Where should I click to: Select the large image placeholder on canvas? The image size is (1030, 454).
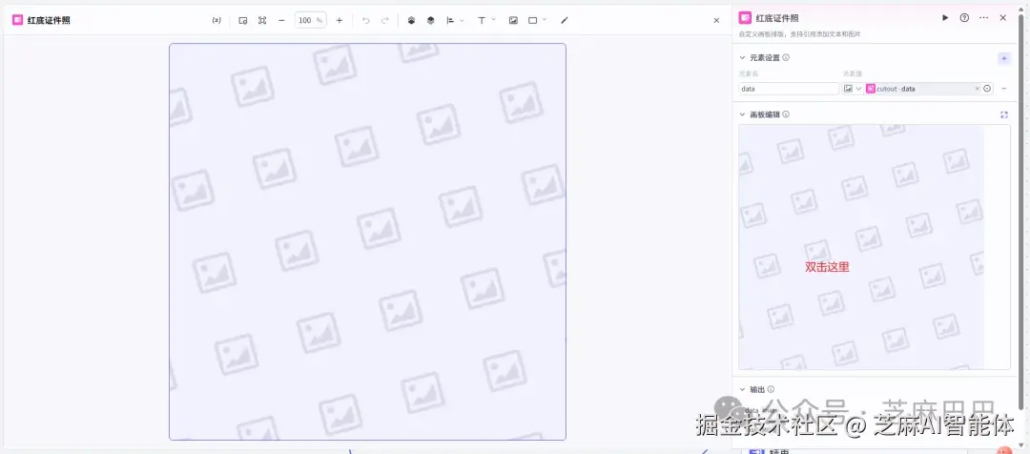point(367,241)
